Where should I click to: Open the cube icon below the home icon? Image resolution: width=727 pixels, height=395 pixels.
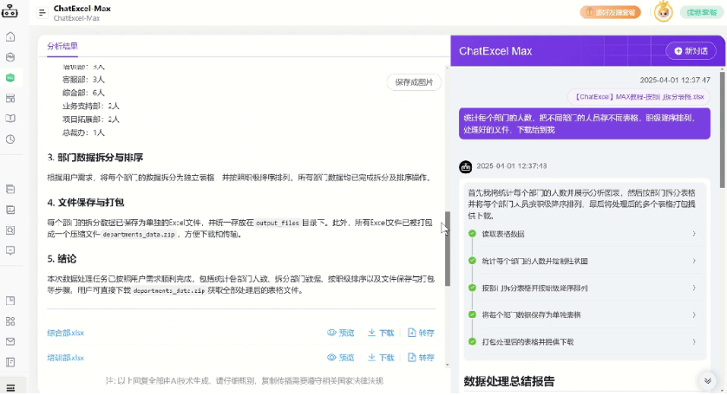tap(10, 57)
